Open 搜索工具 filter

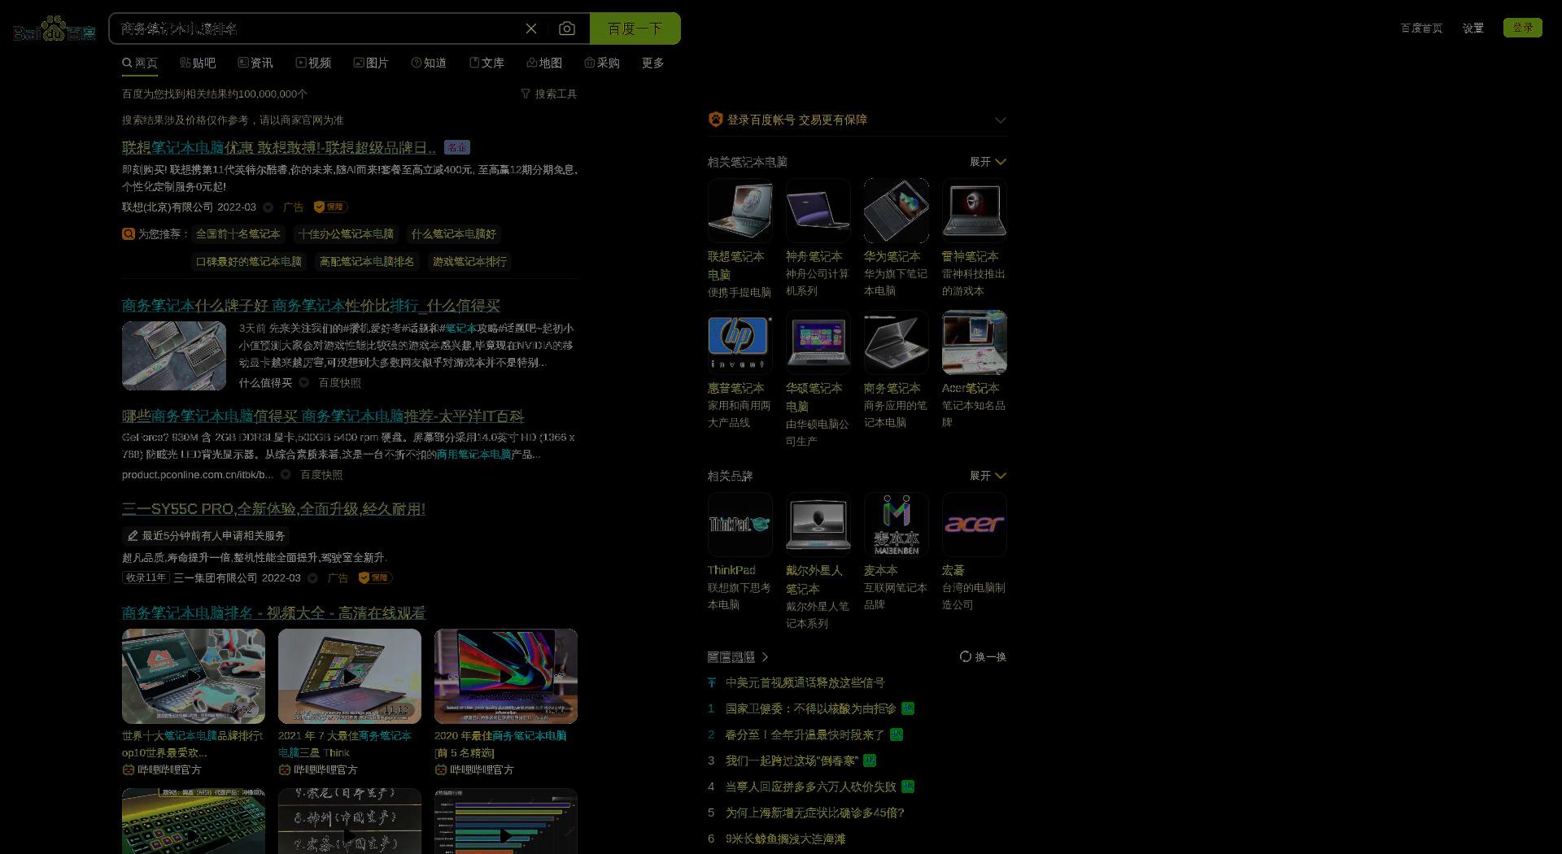coord(549,94)
